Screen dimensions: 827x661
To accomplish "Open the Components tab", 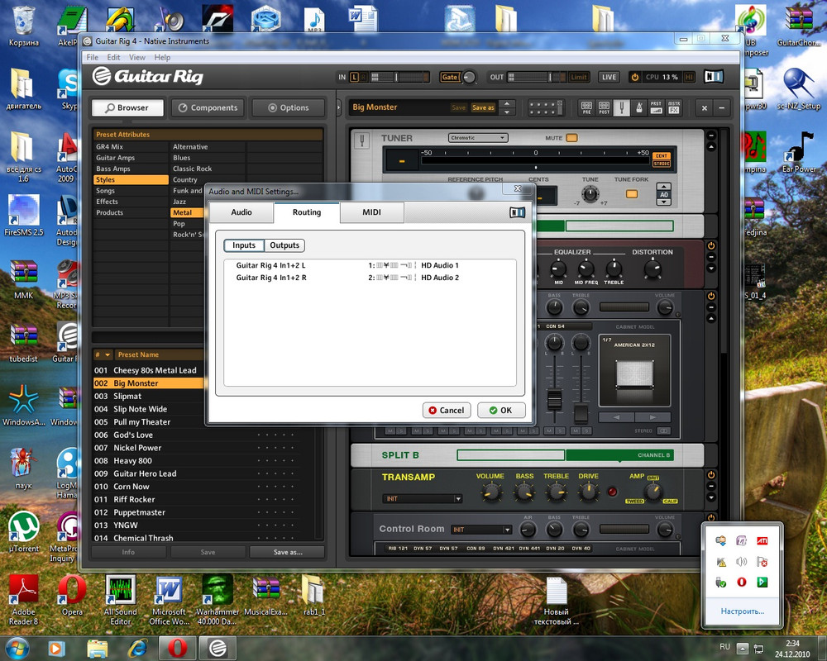I will pos(208,107).
